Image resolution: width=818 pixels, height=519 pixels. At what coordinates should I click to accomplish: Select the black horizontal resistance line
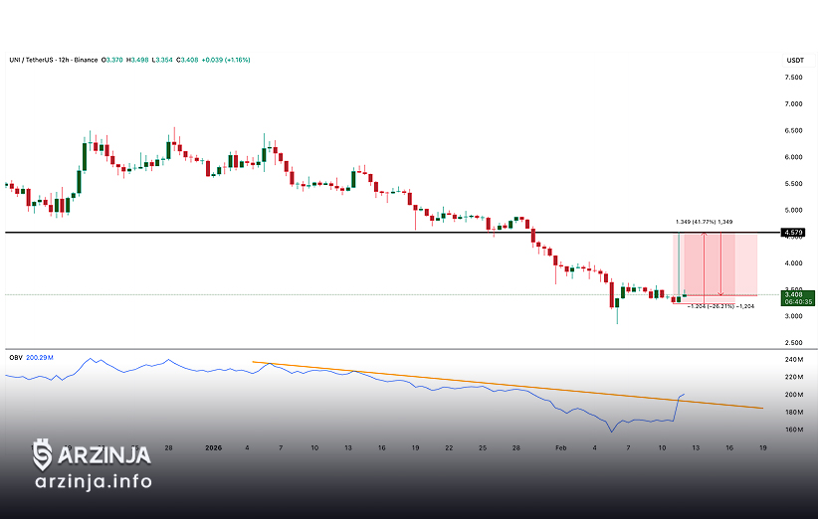coord(299,233)
